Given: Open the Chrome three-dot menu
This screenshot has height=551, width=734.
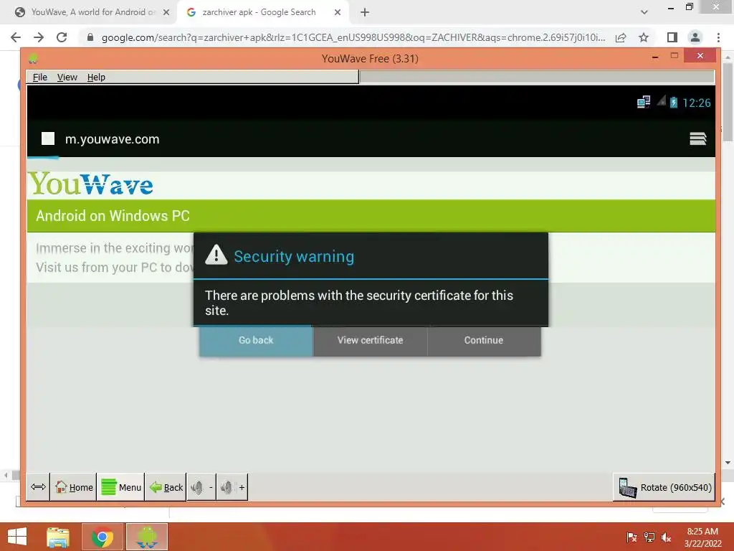Looking at the screenshot, I should click(x=718, y=37).
